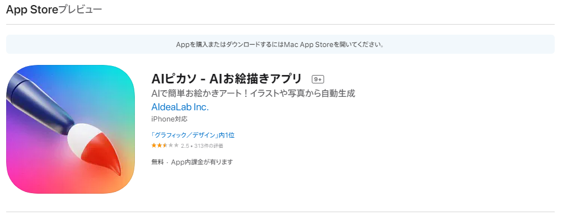This screenshot has width=562, height=220.
Task: Click the Mac App Store text in banner
Action: coord(309,45)
